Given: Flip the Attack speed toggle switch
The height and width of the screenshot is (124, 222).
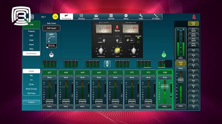Looking at the screenshot, I should coord(117,41).
